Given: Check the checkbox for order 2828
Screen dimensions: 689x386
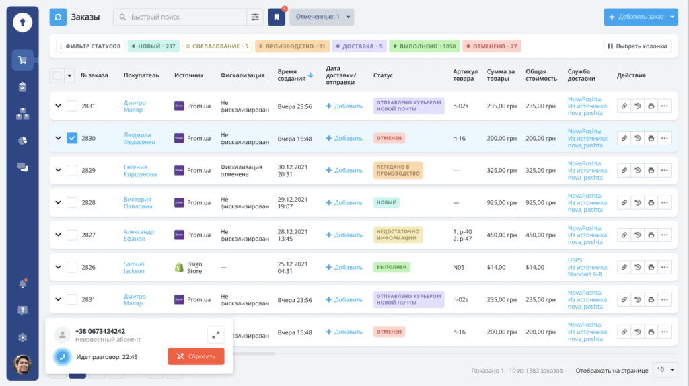Looking at the screenshot, I should [72, 202].
